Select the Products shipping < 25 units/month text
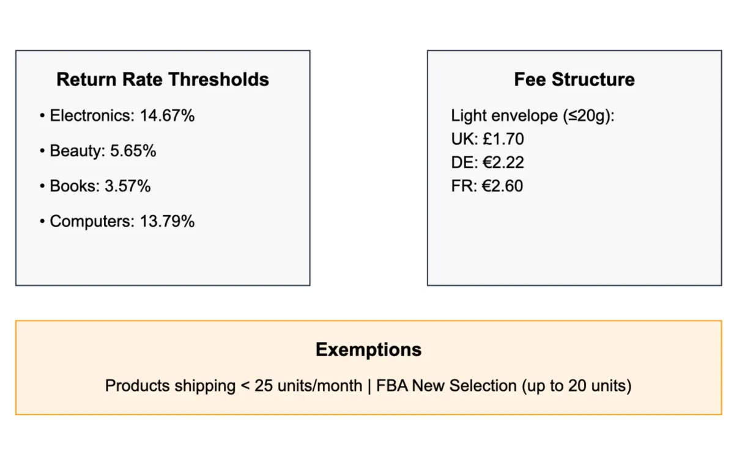 click(233, 386)
